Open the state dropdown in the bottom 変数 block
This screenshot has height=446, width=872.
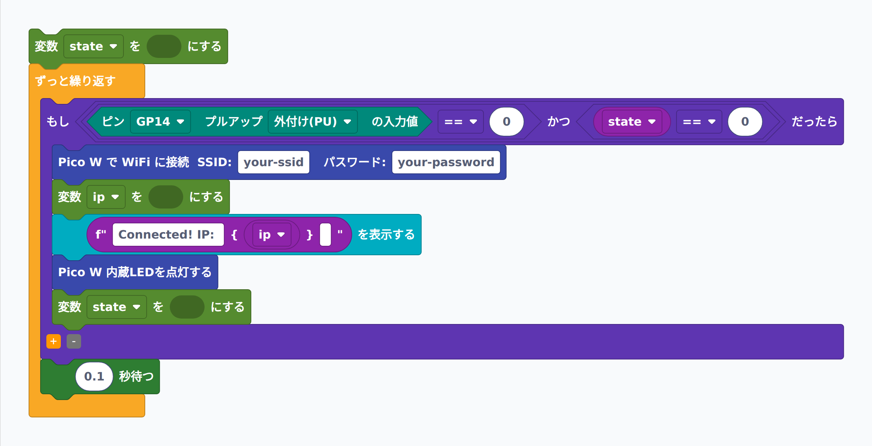click(x=117, y=307)
